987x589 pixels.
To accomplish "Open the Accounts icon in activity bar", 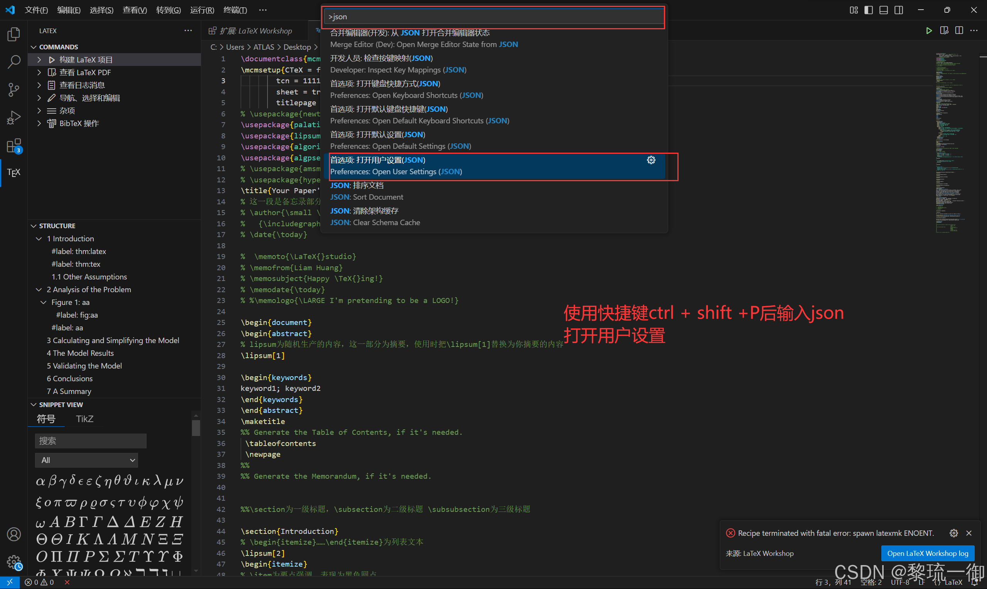I will pos(13,534).
